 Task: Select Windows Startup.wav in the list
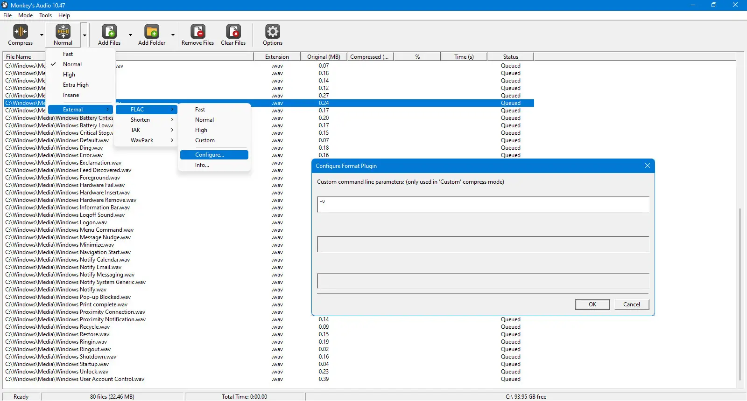tap(57, 364)
